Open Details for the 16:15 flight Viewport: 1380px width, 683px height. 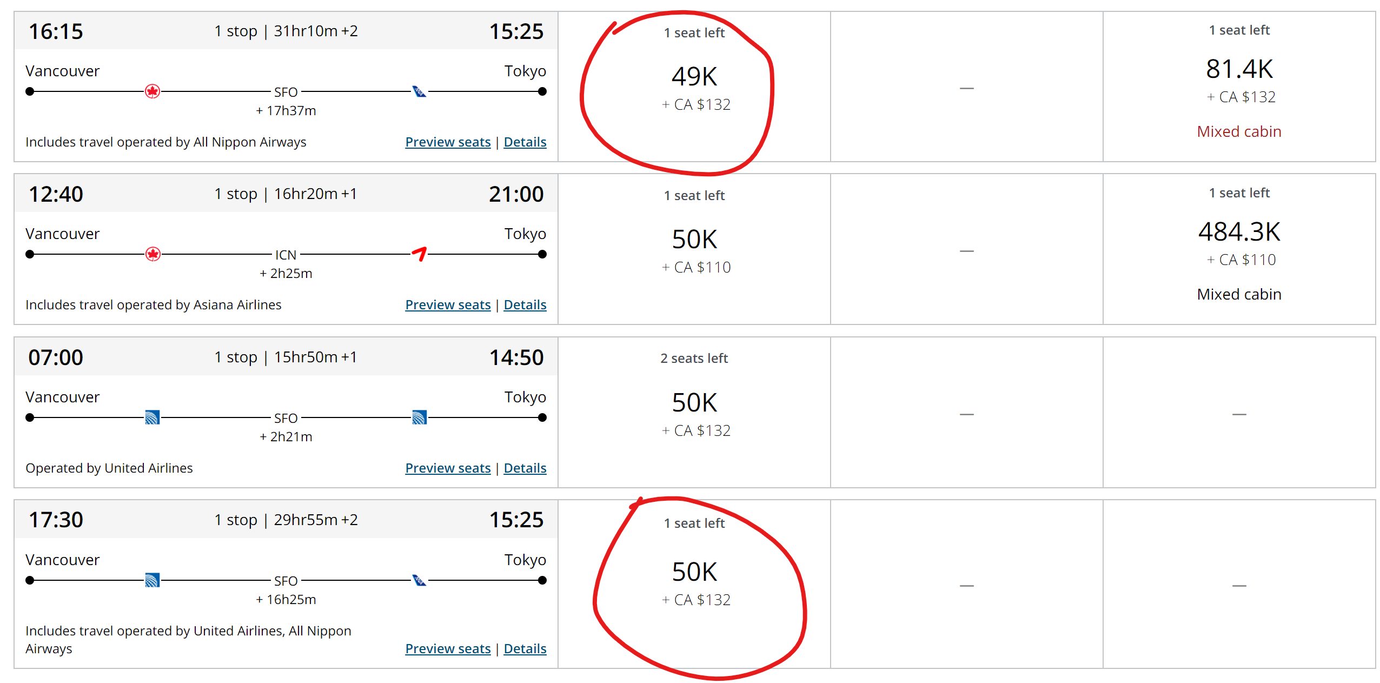pos(525,142)
